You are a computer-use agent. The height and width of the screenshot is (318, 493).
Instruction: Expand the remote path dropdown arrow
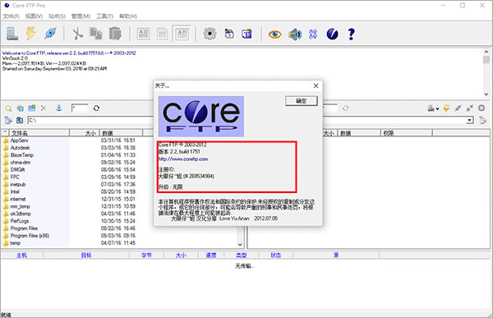(x=470, y=120)
